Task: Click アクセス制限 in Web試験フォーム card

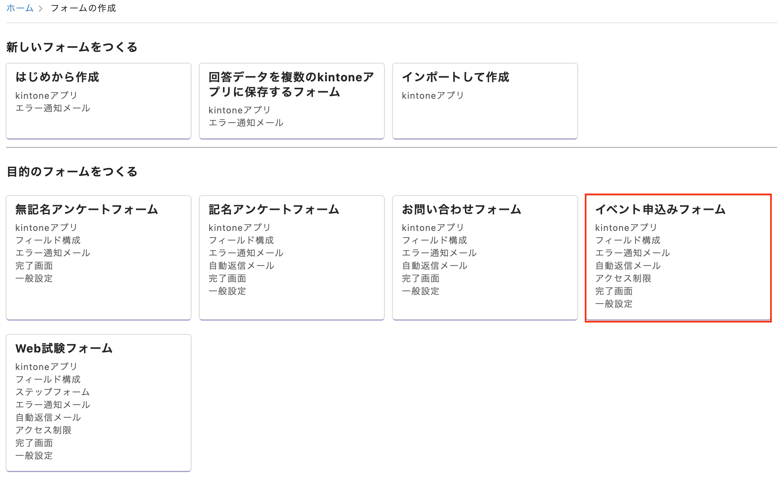Action: click(x=44, y=430)
